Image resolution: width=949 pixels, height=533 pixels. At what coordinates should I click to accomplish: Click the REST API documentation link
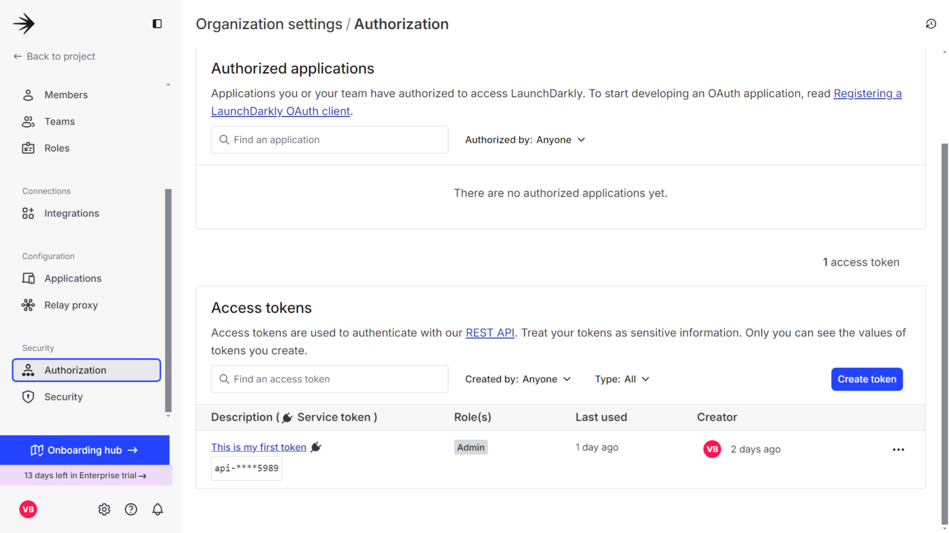click(x=489, y=333)
